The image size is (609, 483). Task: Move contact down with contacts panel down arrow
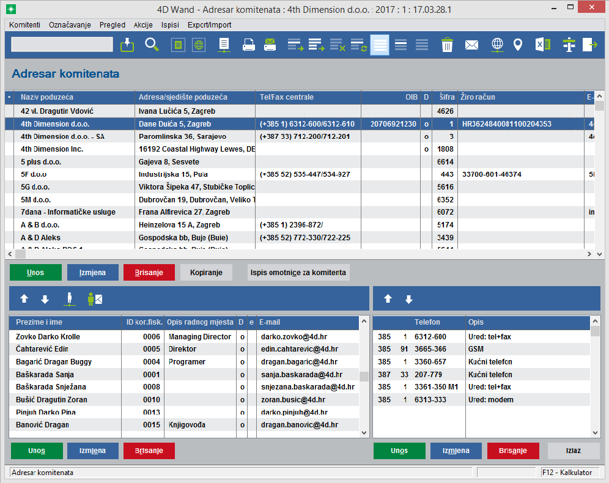point(45,299)
